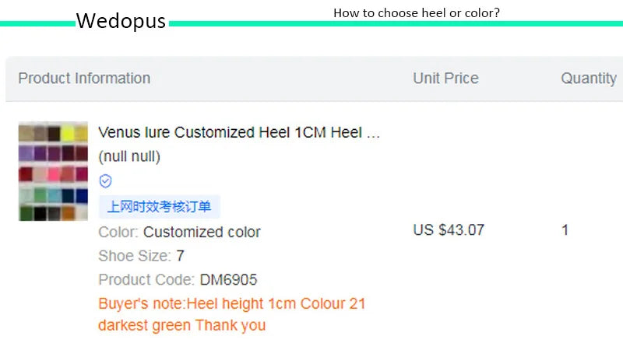Pick the orange swatch in the bottom row
The width and height of the screenshot is (623, 343).
[x=68, y=212]
